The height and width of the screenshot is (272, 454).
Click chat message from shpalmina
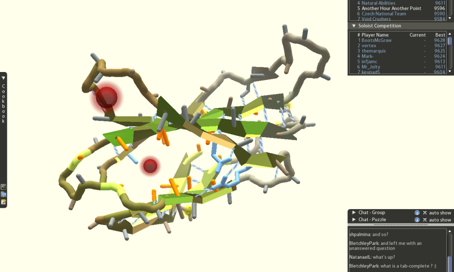pos(369,234)
